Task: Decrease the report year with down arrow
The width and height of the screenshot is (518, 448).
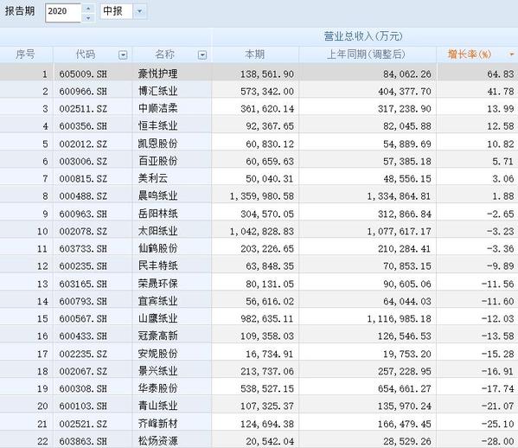Action: [x=88, y=17]
